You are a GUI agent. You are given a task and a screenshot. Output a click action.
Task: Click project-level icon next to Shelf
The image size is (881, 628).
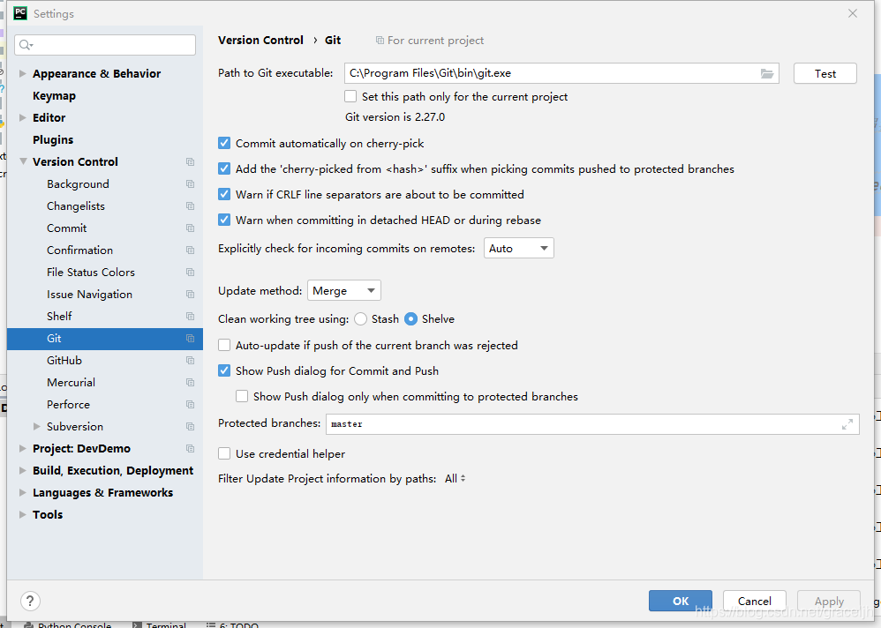pyautogui.click(x=191, y=316)
